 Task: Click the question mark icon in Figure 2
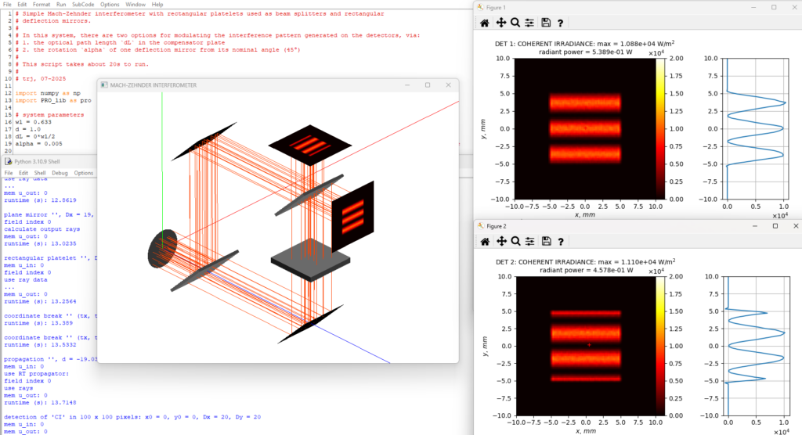click(560, 241)
